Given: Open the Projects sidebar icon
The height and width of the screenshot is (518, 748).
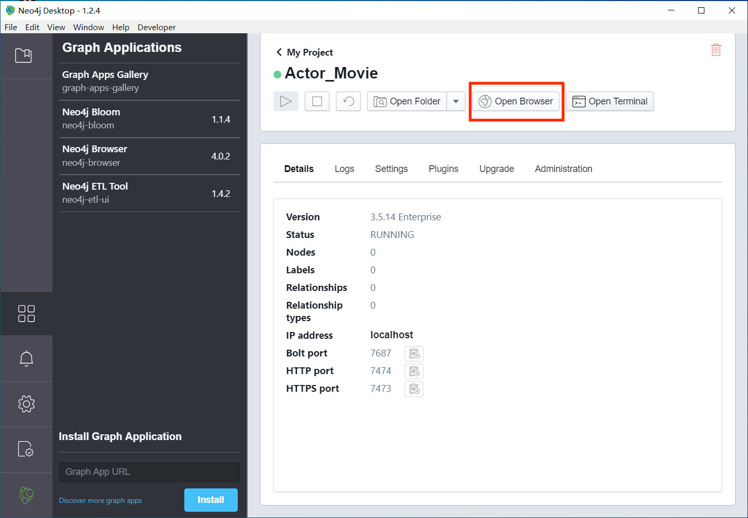Looking at the screenshot, I should (x=23, y=56).
